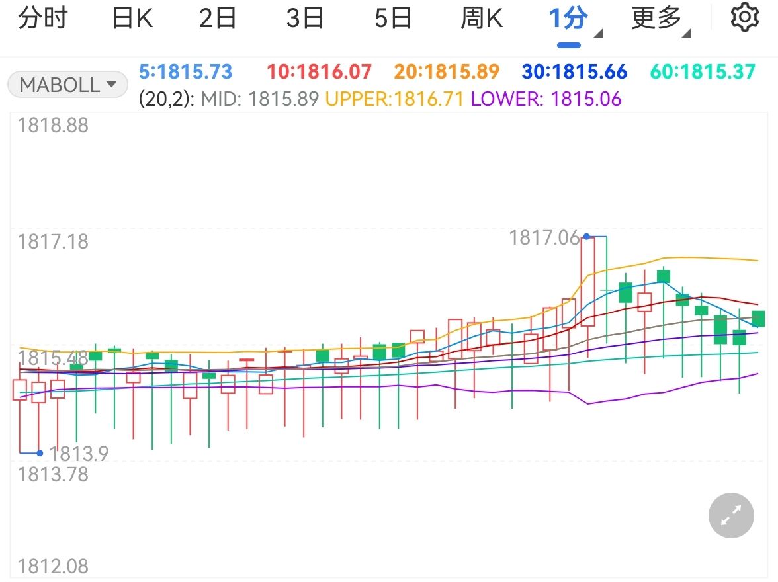Viewport: 778px width, 582px height.
Task: Open the MABOLL indicator dropdown
Action: (66, 84)
